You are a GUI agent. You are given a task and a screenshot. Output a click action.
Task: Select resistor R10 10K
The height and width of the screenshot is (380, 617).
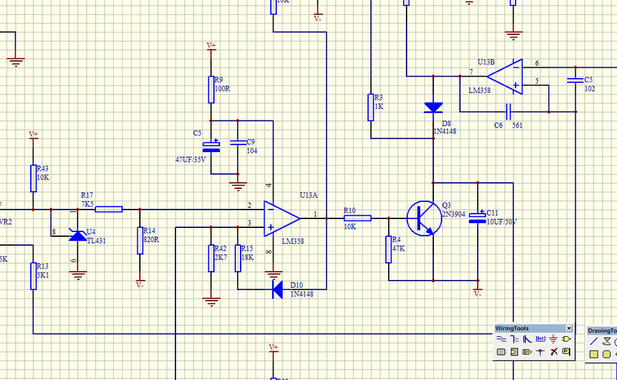click(357, 218)
